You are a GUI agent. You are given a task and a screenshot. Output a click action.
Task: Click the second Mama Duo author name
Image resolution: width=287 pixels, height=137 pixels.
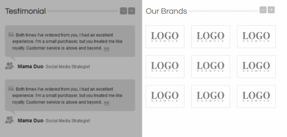(30, 121)
